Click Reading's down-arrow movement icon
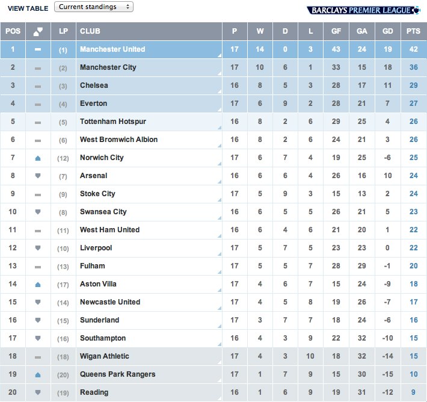 [x=38, y=392]
